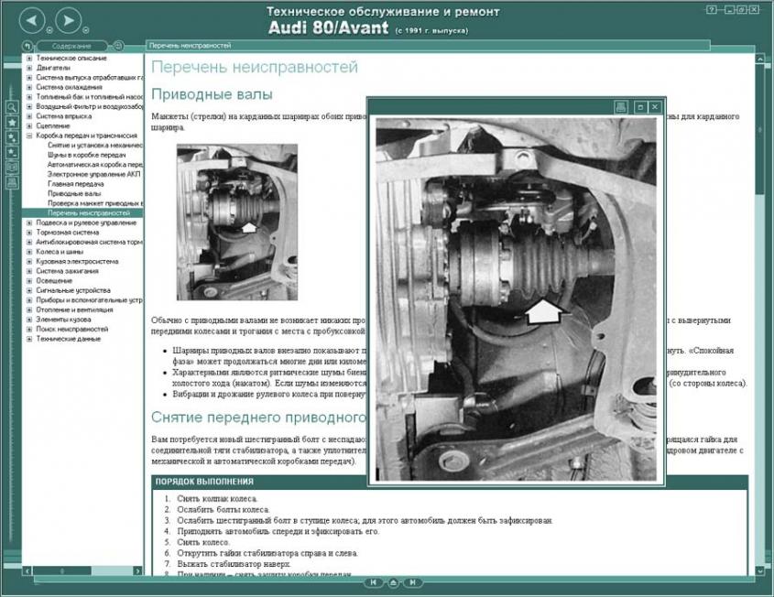
Task: Minimize the main application window
Action: (x=729, y=10)
